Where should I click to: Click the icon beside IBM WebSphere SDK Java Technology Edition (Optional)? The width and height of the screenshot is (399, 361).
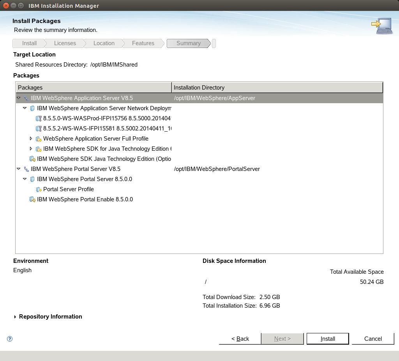(32, 159)
